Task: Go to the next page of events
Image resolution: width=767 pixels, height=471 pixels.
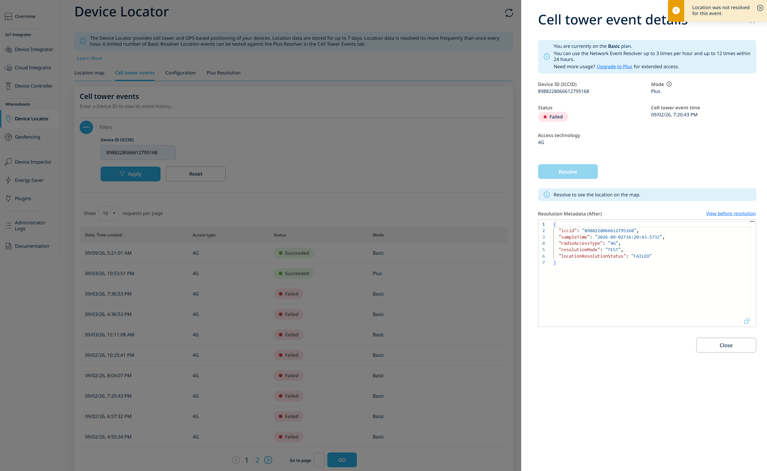Action: click(x=268, y=460)
